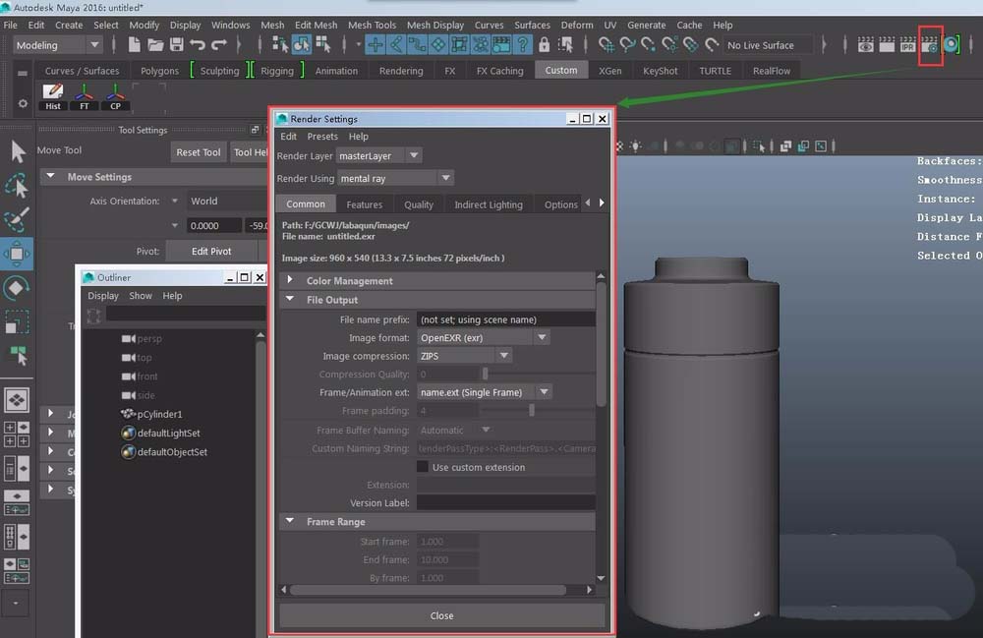
Task: Enable Use custom extension checkbox
Action: tap(423, 467)
